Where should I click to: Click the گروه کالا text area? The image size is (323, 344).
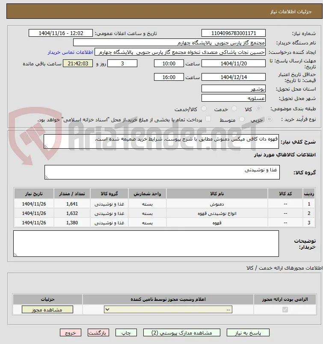point(162,172)
